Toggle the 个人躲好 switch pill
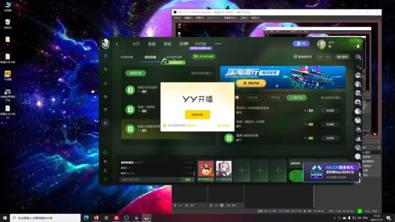Screen dimensions: 395x222 (x=324, y=57)
